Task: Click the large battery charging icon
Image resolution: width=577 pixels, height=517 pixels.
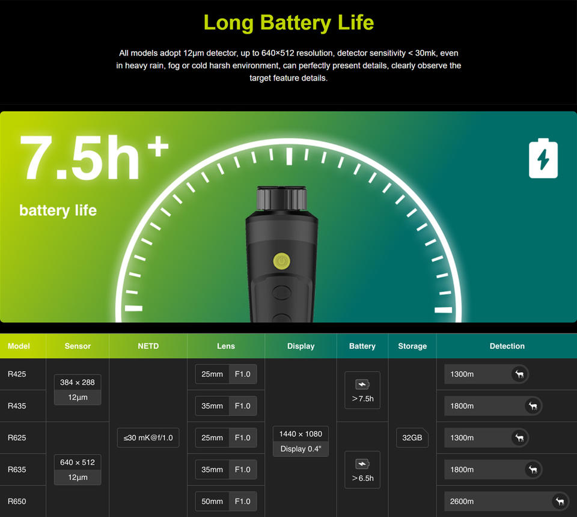Action: (543, 158)
